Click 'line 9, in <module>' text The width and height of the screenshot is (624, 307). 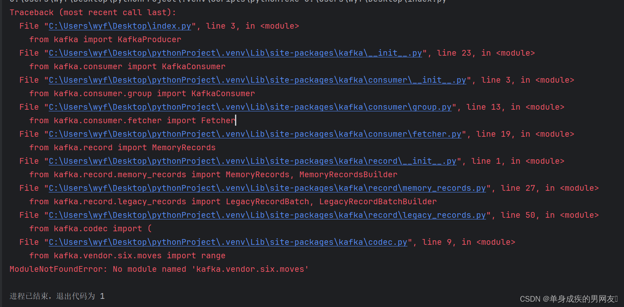pos(469,242)
